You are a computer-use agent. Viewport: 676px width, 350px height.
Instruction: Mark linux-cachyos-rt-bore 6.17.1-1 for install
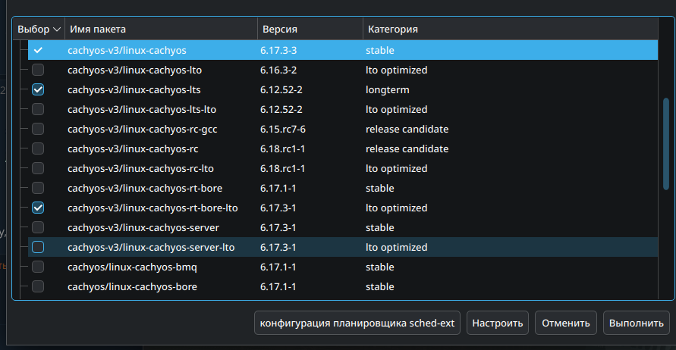[38, 188]
